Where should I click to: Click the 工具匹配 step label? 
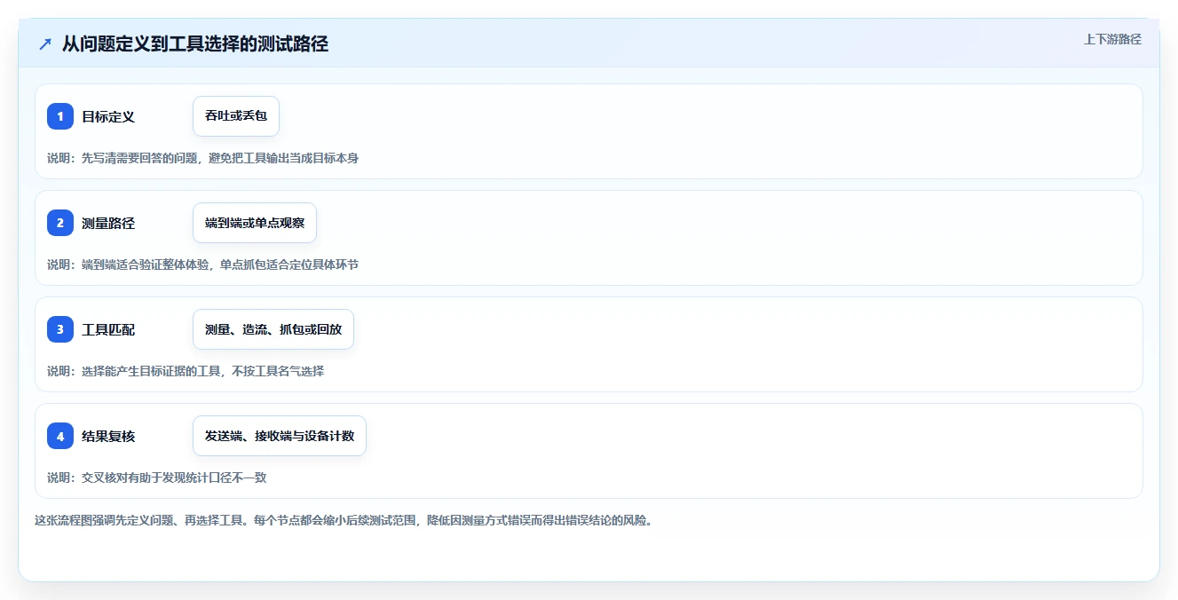click(x=108, y=329)
